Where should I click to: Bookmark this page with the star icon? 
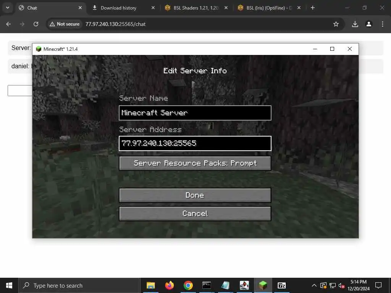[336, 24]
